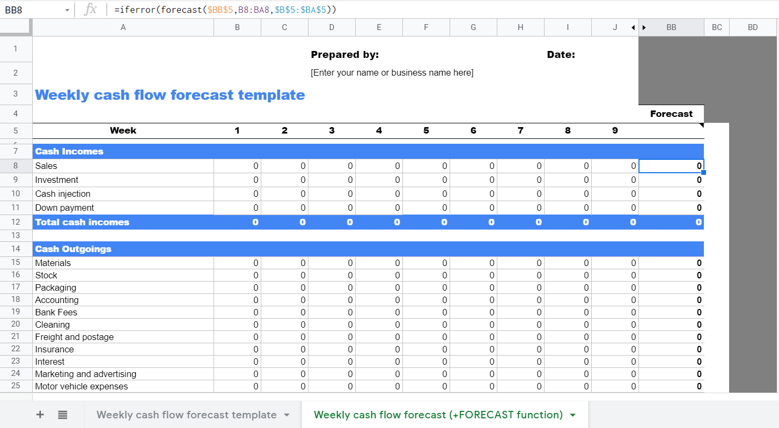The height and width of the screenshot is (428, 779).
Task: Click the 'Prepared by:' cell
Action: coord(344,55)
